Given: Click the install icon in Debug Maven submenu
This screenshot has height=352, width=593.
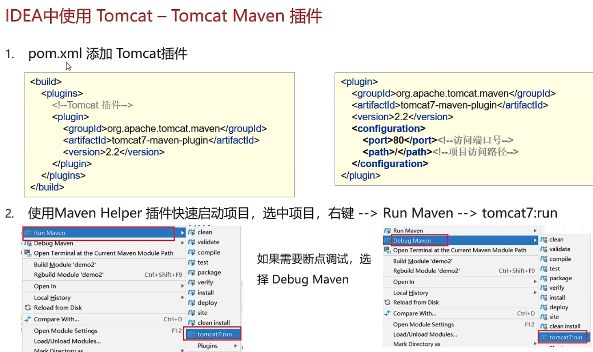Looking at the screenshot, I should pos(544,298).
